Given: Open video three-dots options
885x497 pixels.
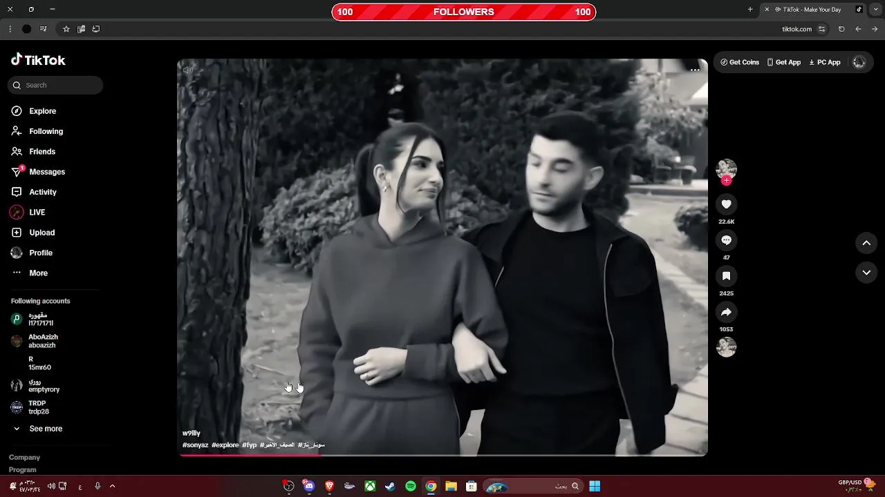Looking at the screenshot, I should click(x=695, y=70).
